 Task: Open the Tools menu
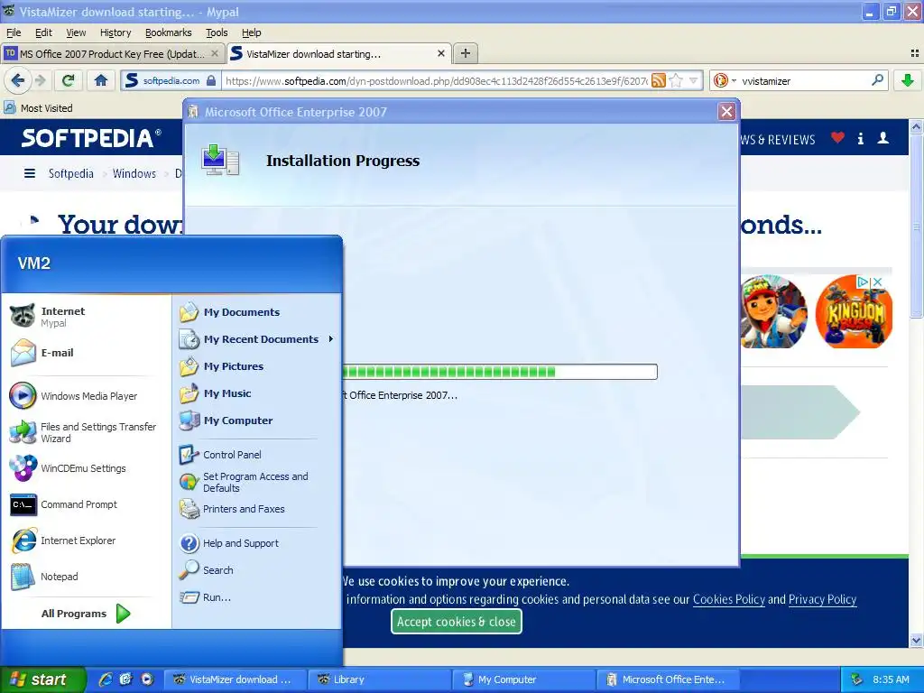(217, 32)
